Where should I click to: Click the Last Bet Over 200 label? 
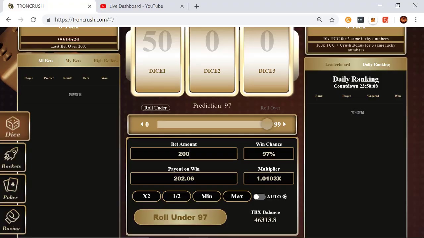69,46
